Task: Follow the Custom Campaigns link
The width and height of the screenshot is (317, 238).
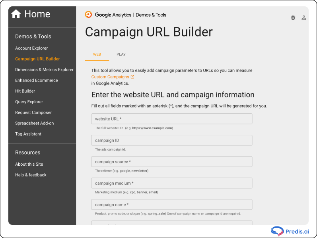Action: (110, 77)
